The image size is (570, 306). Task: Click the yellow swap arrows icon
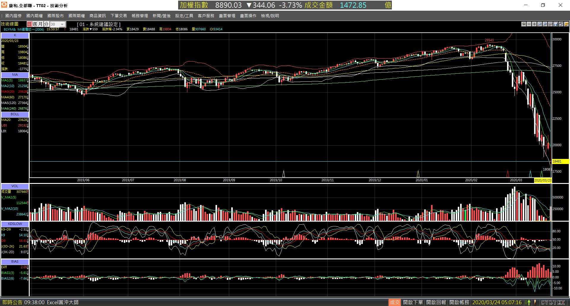click(x=566, y=24)
